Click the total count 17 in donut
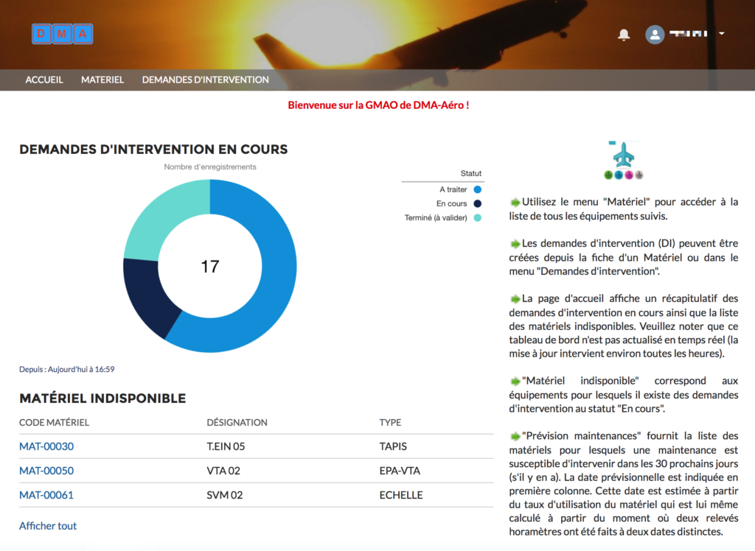The height and width of the screenshot is (551, 755). (x=210, y=266)
